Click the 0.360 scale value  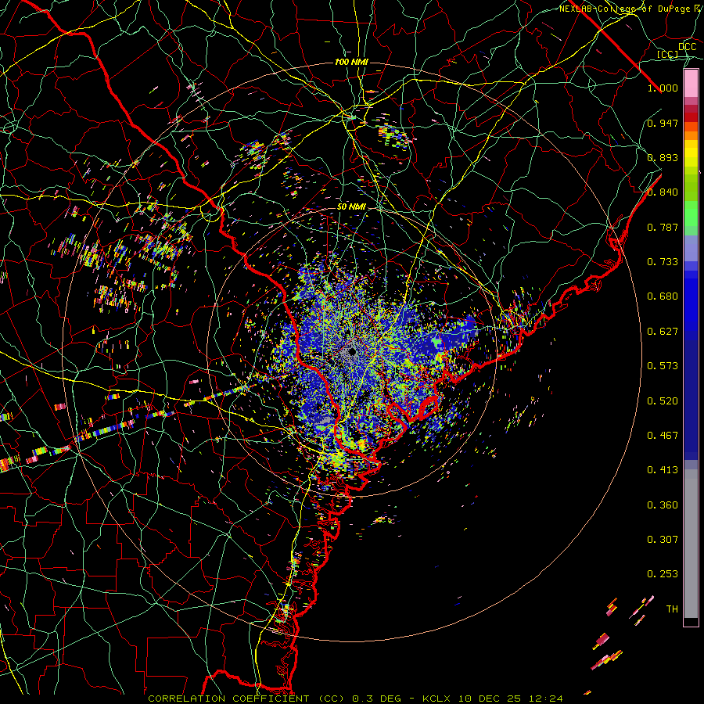click(x=663, y=505)
